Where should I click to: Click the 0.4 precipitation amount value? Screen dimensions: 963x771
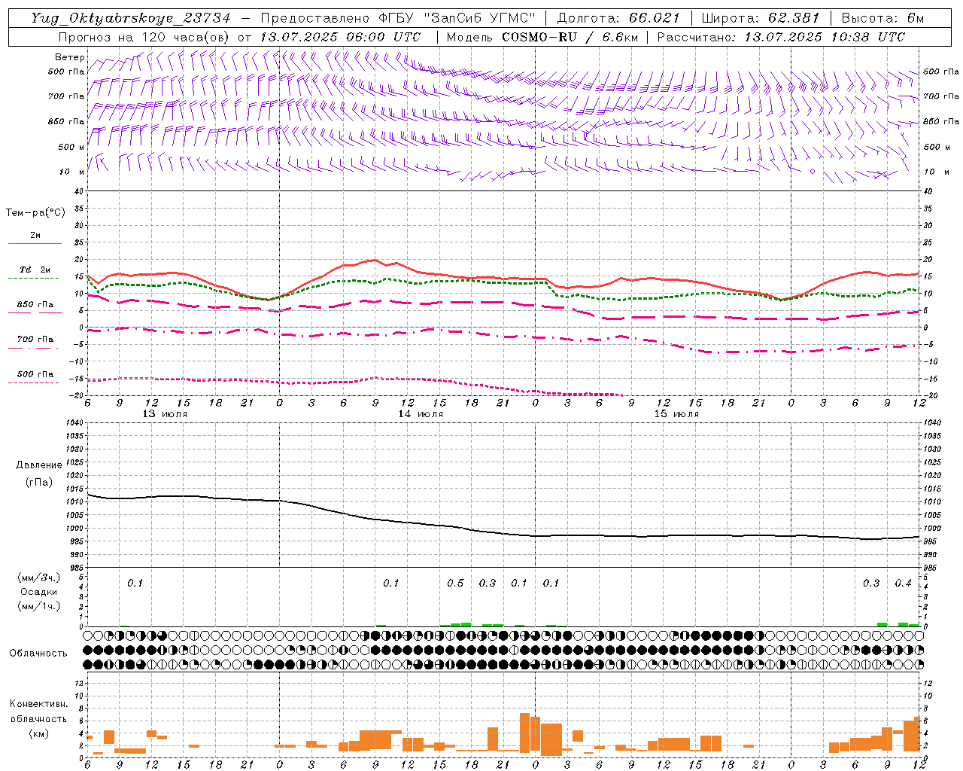[x=903, y=584]
